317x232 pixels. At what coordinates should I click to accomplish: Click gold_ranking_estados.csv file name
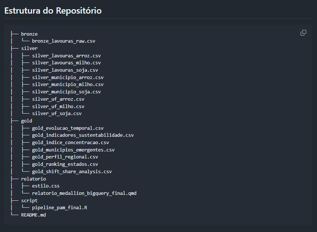click(x=65, y=164)
